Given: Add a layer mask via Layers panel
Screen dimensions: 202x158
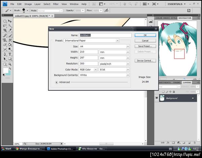Looking at the screenshot, I should pyautogui.click(x=173, y=143).
